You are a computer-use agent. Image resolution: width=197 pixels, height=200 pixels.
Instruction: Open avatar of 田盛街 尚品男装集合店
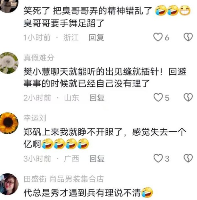pos(9,184)
